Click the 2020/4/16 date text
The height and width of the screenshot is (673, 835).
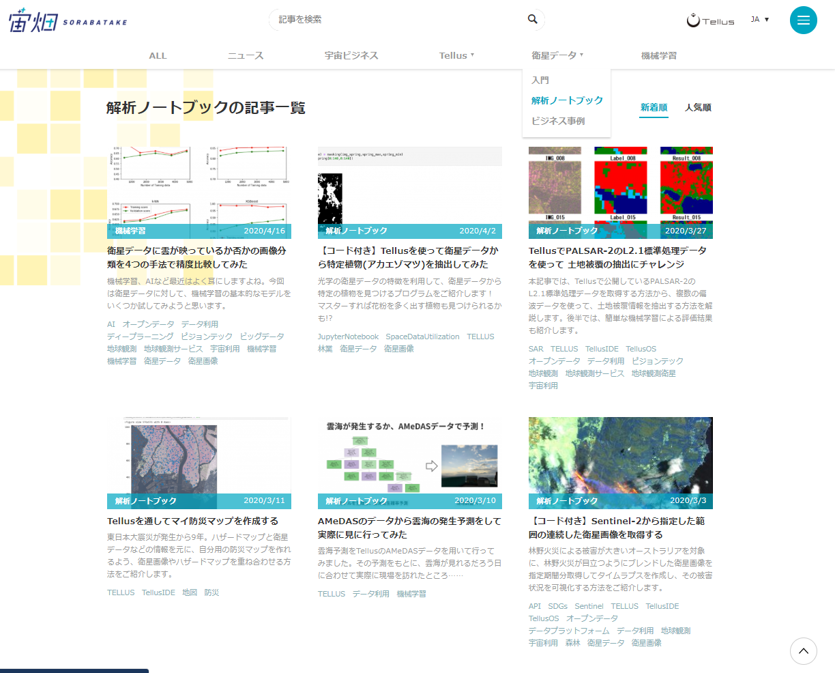pyautogui.click(x=265, y=231)
